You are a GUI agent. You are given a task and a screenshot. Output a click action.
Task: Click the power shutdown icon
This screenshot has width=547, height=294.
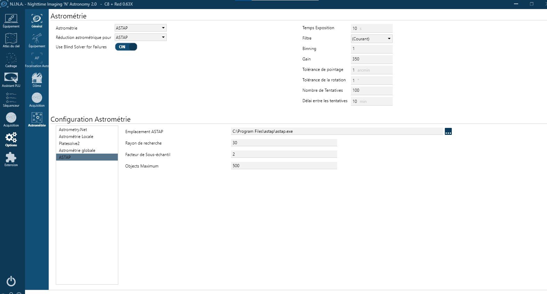click(11, 281)
